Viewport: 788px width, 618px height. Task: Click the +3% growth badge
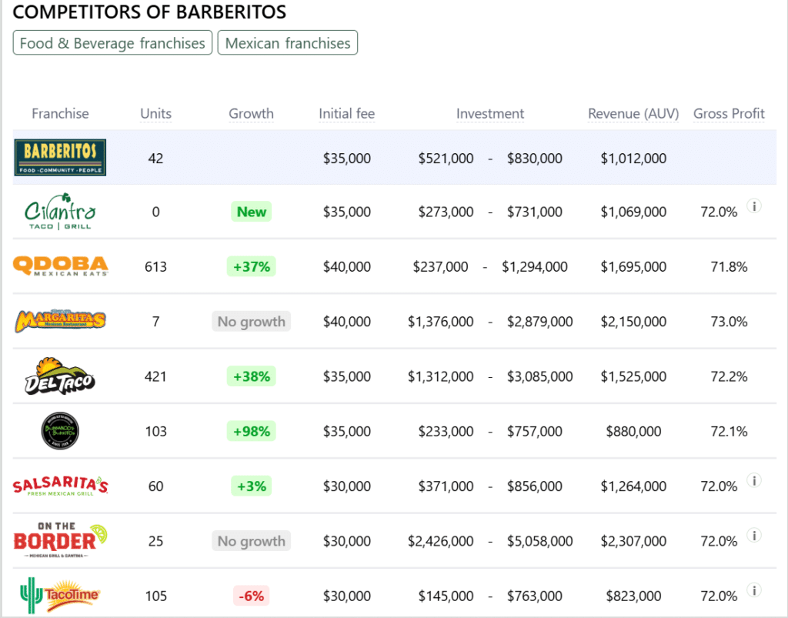[252, 486]
